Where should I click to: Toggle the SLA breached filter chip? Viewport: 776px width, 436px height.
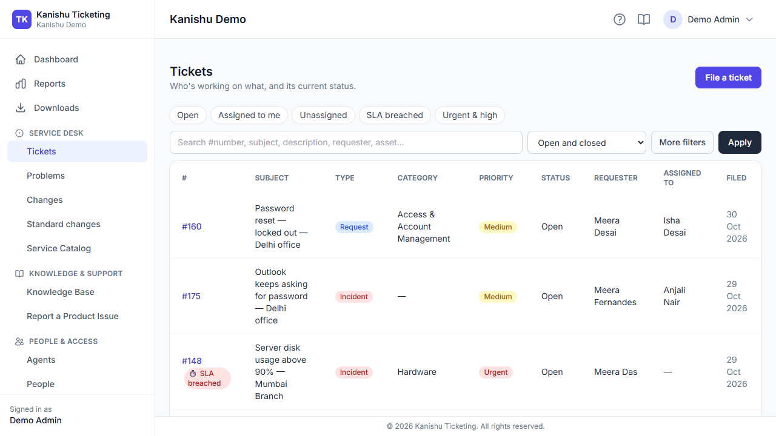tap(395, 115)
